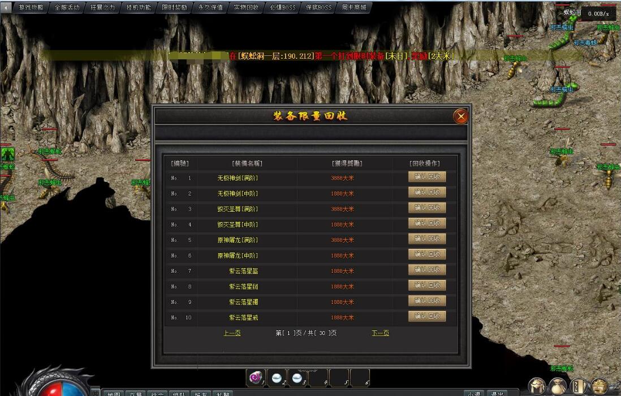Viewport: 621px width, 396px height.
Task: Open the 游戏攻略 menu tab
Action: 31,7
